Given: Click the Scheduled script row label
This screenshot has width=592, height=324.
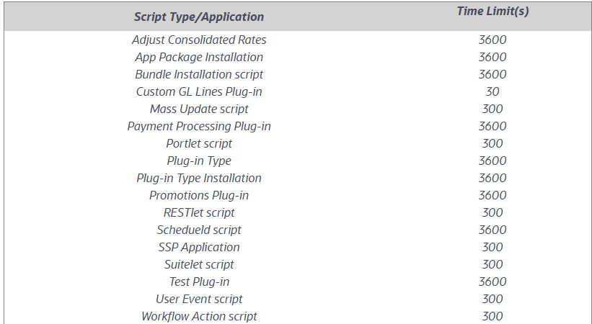Looking at the screenshot, I should coord(199,230).
